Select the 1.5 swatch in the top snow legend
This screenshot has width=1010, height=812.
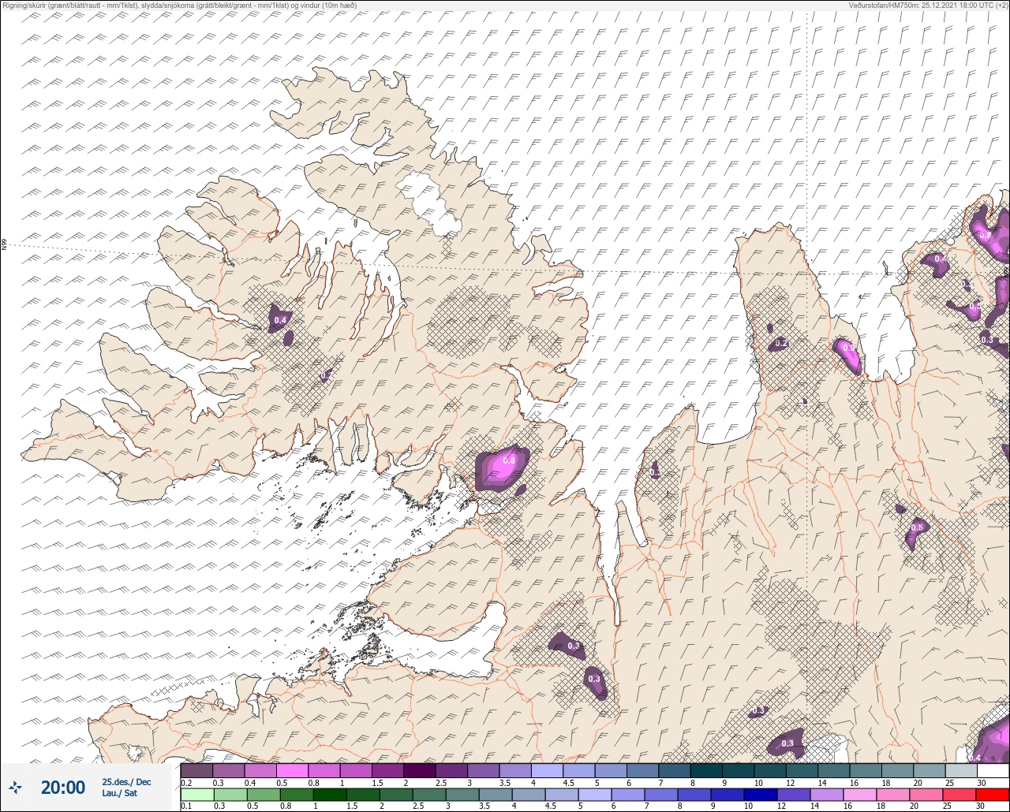[387, 770]
